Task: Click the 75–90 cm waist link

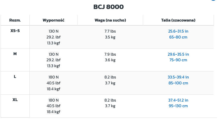Action: (178, 60)
